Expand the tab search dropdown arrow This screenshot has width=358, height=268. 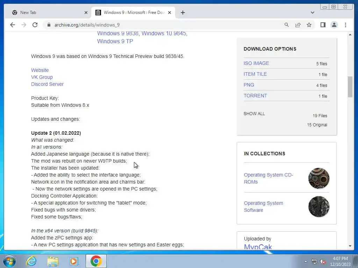[312, 13]
